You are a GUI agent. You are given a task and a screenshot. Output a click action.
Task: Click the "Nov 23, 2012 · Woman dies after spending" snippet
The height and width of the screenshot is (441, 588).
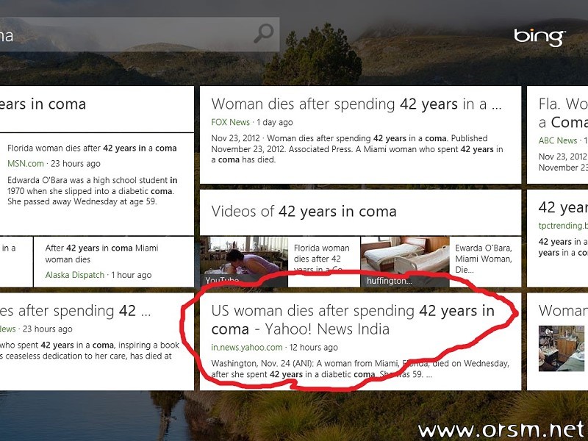coord(357,149)
